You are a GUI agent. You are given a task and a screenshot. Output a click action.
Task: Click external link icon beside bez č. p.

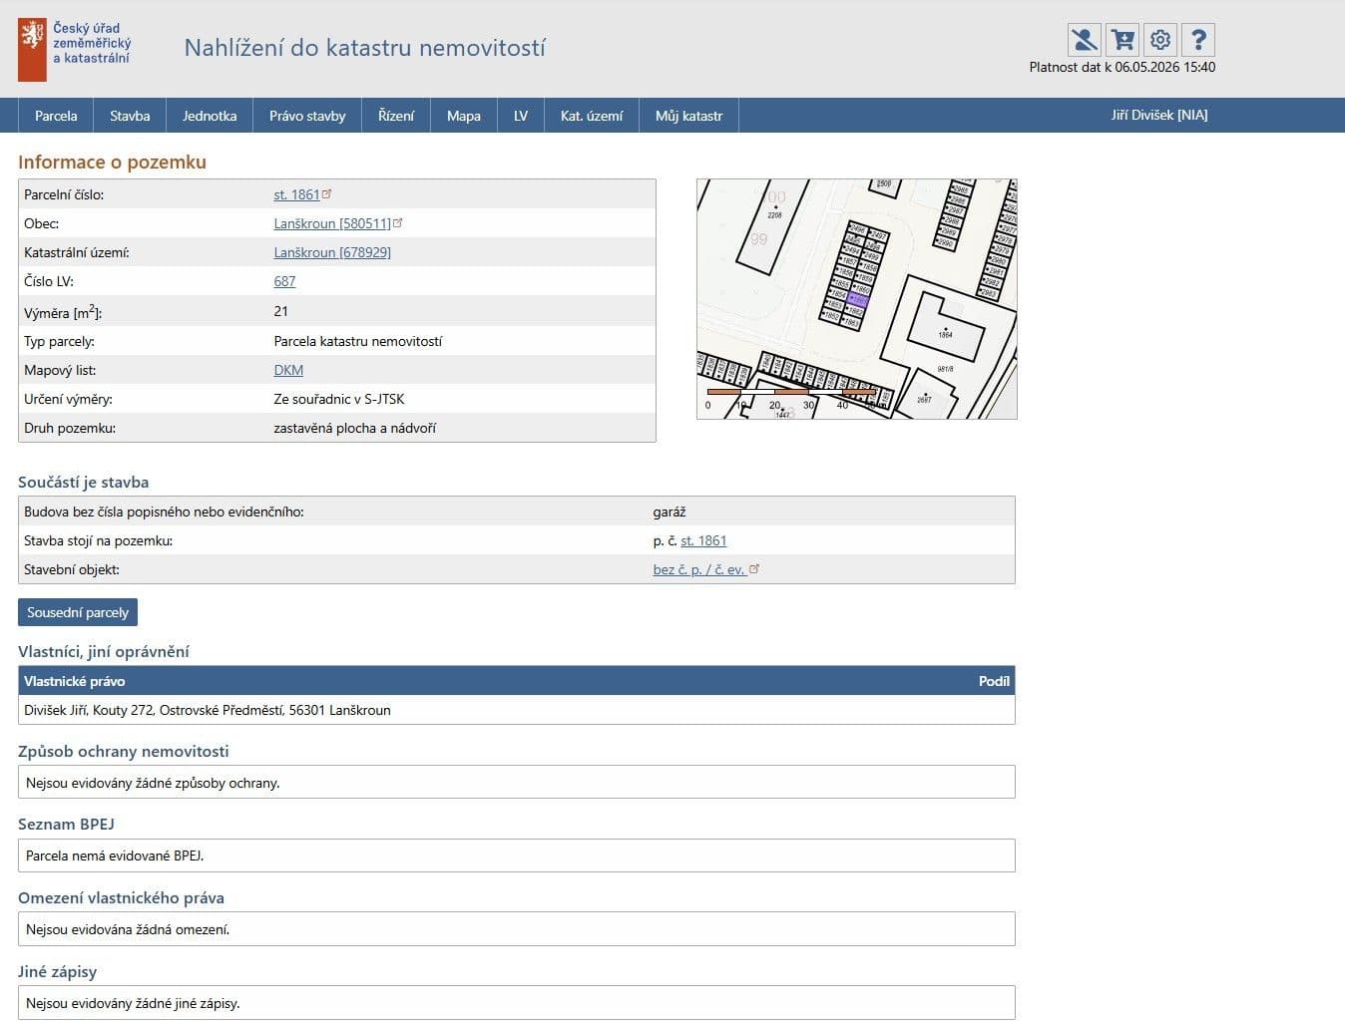754,568
